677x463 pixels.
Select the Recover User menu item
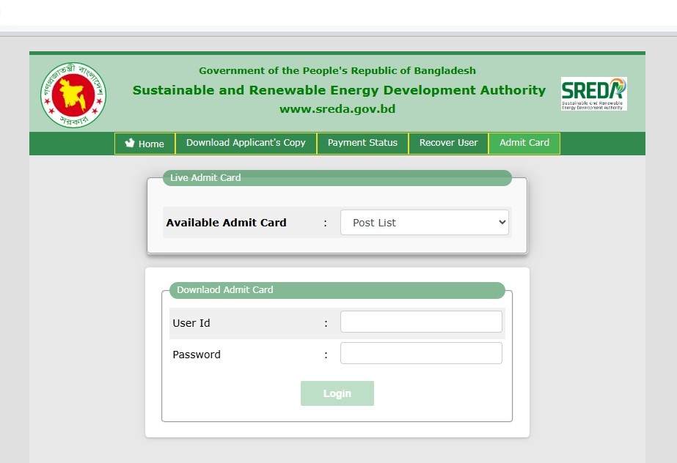click(448, 143)
